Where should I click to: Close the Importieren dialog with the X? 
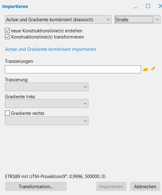click(x=160, y=6)
